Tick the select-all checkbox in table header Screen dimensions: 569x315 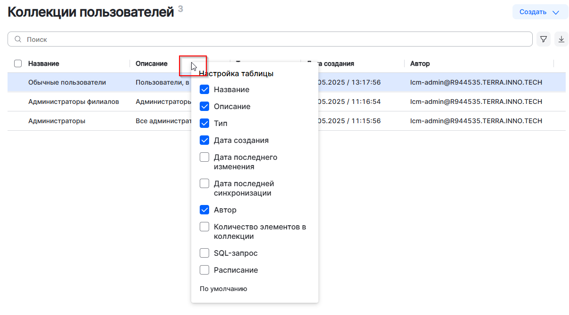click(18, 63)
